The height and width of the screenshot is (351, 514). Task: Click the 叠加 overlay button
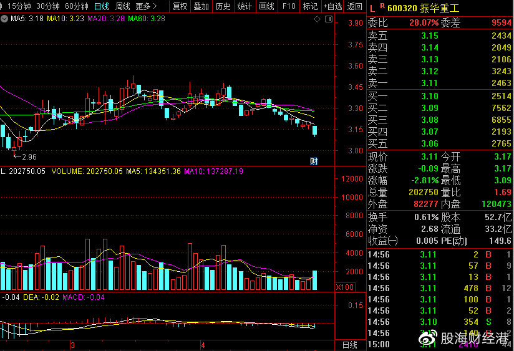tap(201, 6)
